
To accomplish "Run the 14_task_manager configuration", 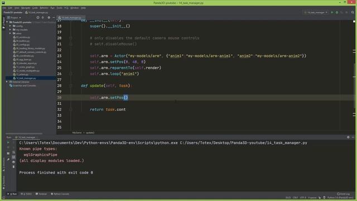I will tap(332, 12).
